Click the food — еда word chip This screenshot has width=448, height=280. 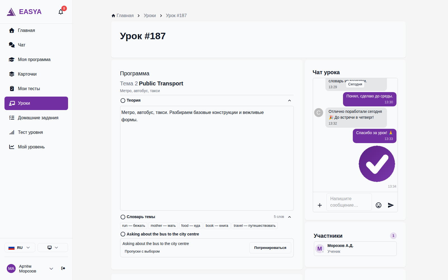tap(191, 226)
